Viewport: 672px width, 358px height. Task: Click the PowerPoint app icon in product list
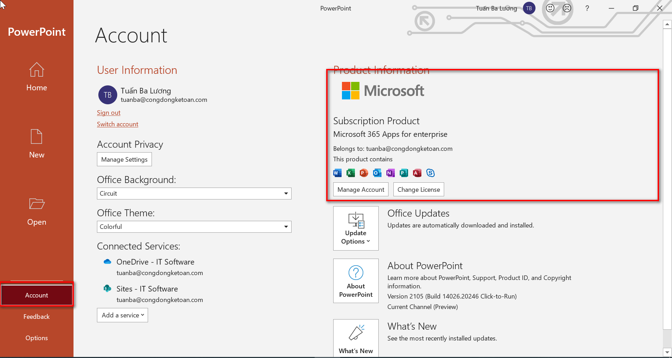(x=364, y=173)
